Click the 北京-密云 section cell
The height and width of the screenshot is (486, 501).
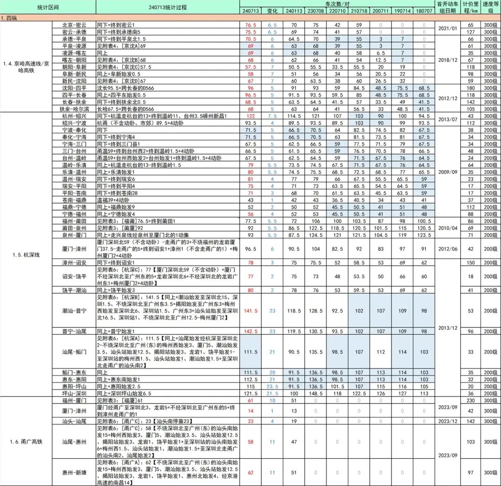point(74,25)
